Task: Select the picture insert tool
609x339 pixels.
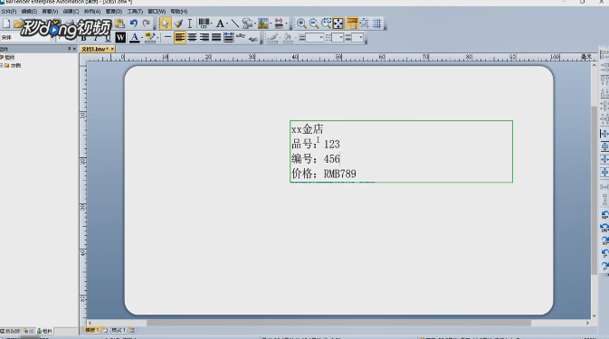Action: point(263,24)
